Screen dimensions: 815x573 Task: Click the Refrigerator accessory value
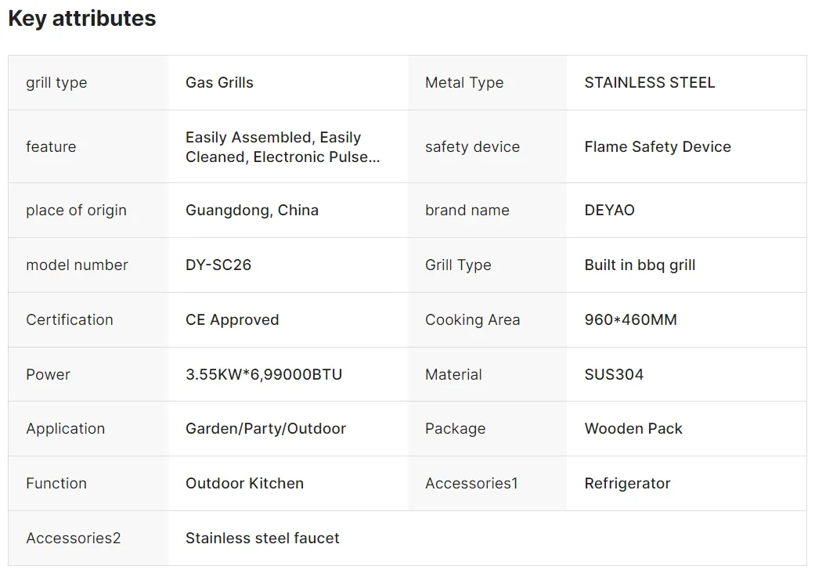pos(627,484)
